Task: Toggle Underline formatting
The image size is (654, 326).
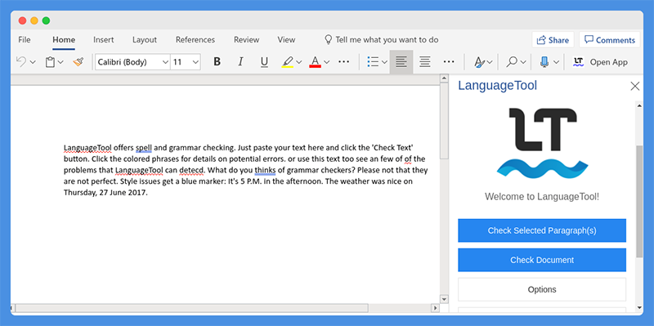Action: (264, 62)
